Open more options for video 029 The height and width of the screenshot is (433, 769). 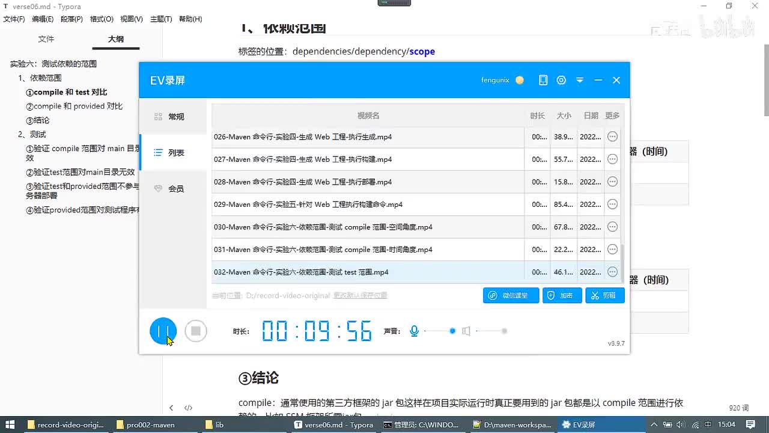612,204
